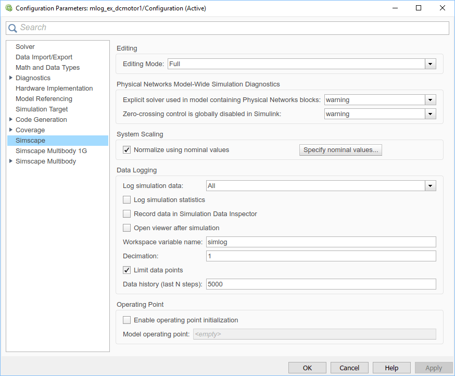Check Open viewer after simulation
The height and width of the screenshot is (376, 455).
click(127, 228)
